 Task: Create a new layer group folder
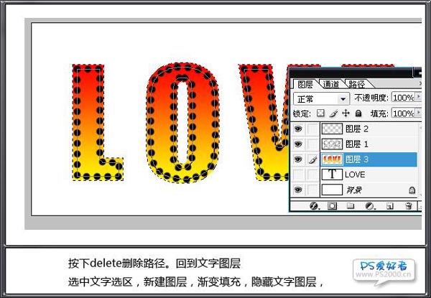(x=351, y=205)
